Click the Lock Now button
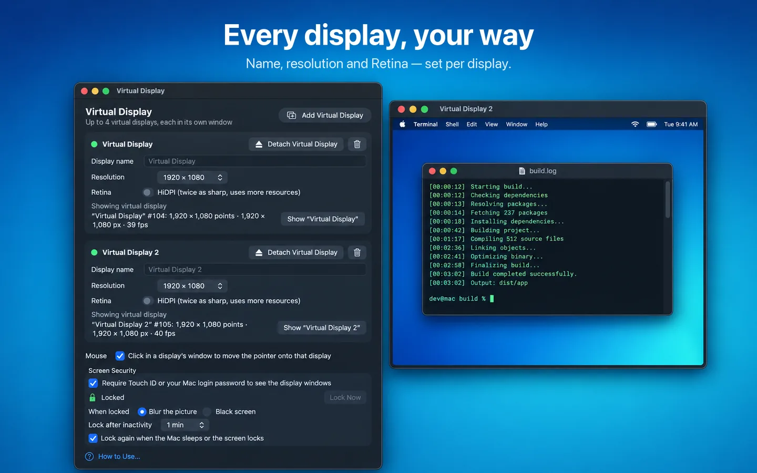Screen dimensions: 757x473 (x=345, y=397)
